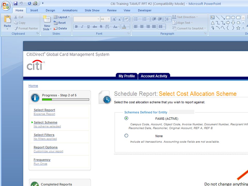Choose the arrow line shape
The width and height of the screenshot is (248, 186).
(223, 17)
